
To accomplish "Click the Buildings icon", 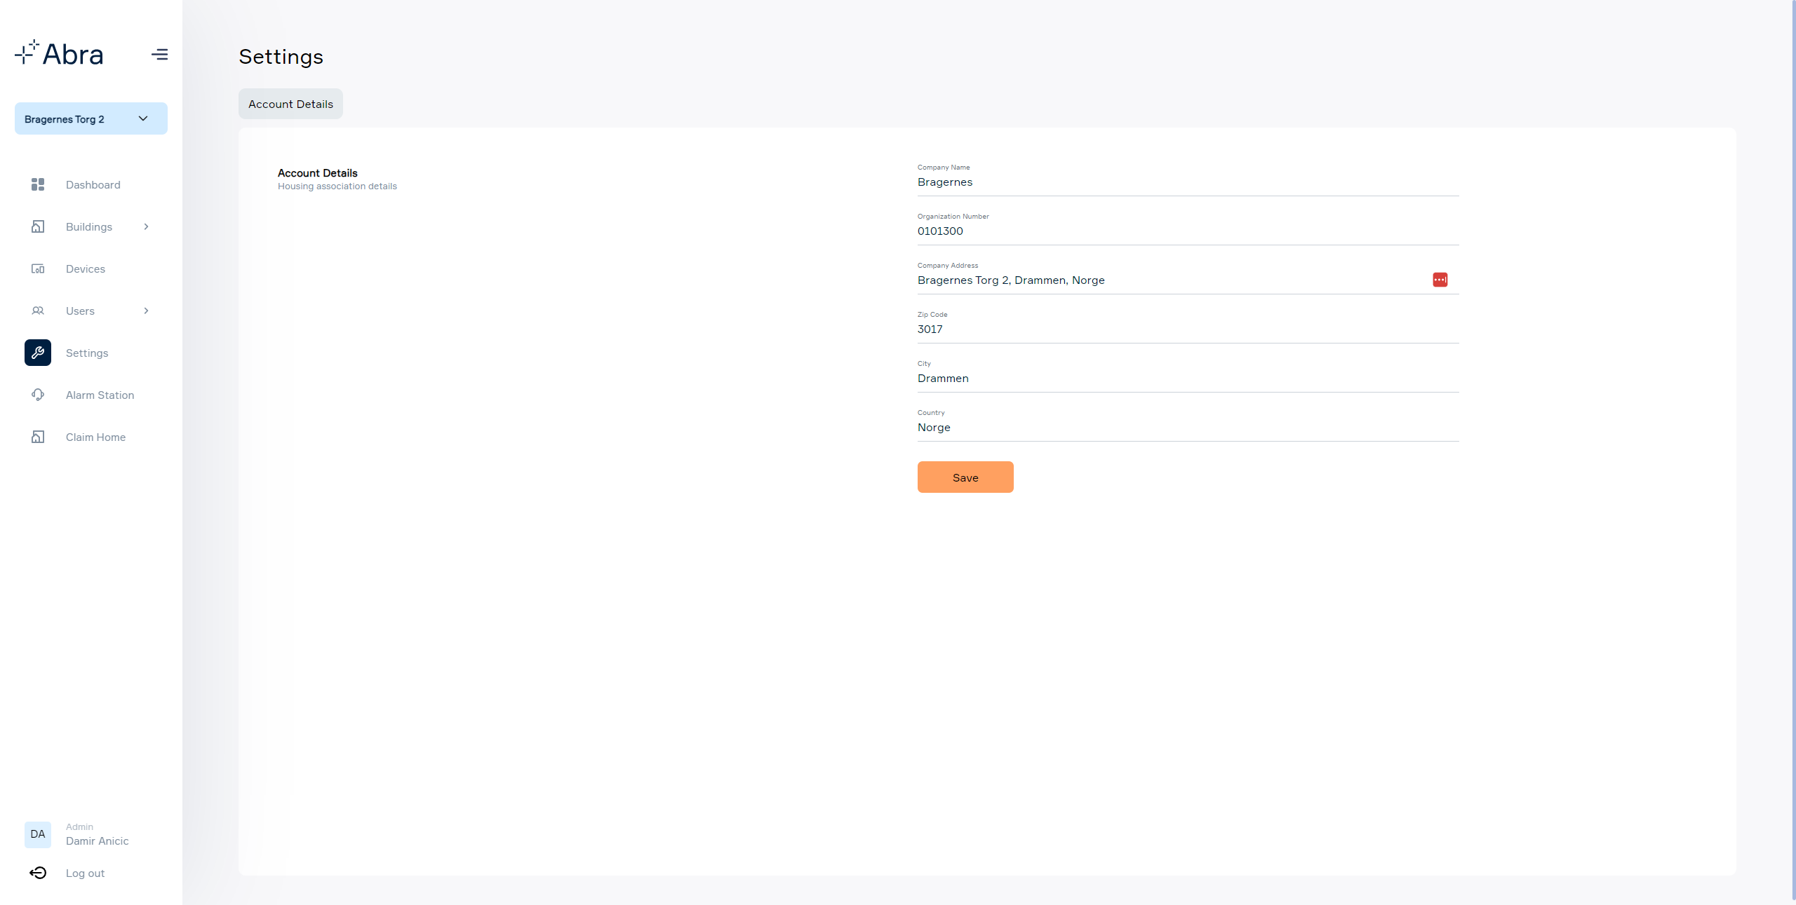I will 38,226.
